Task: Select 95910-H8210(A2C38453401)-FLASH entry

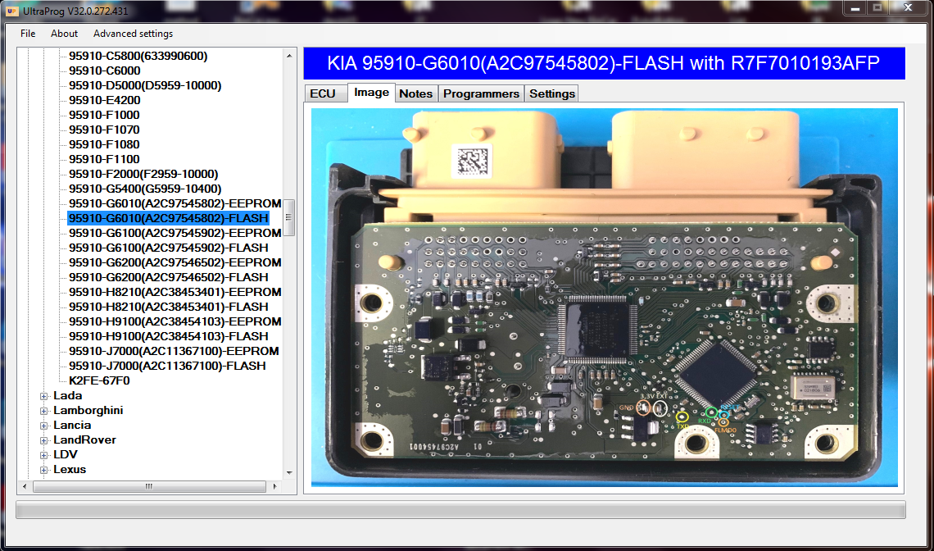Action: click(x=169, y=307)
